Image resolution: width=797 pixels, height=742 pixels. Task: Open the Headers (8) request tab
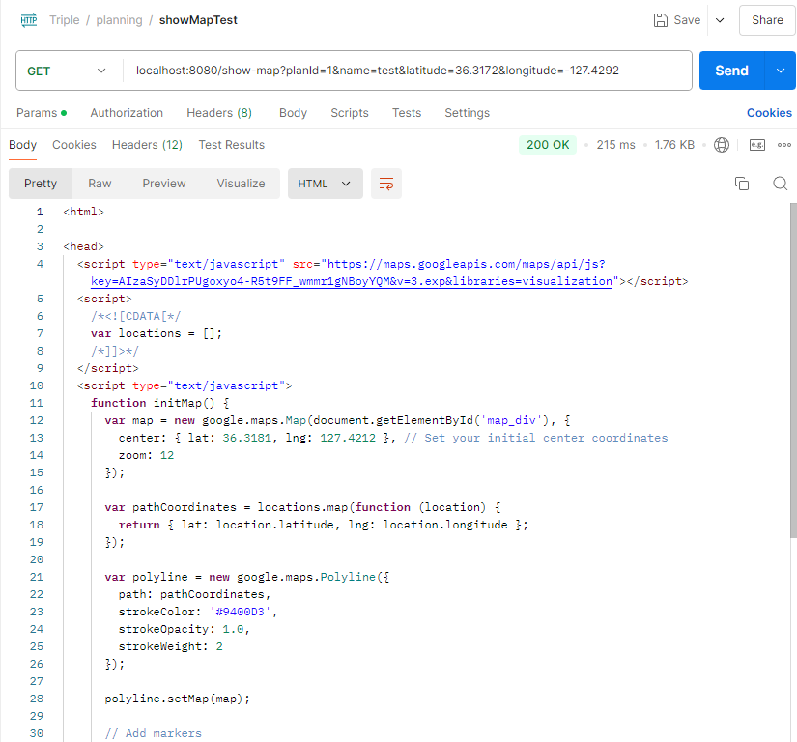(x=219, y=113)
